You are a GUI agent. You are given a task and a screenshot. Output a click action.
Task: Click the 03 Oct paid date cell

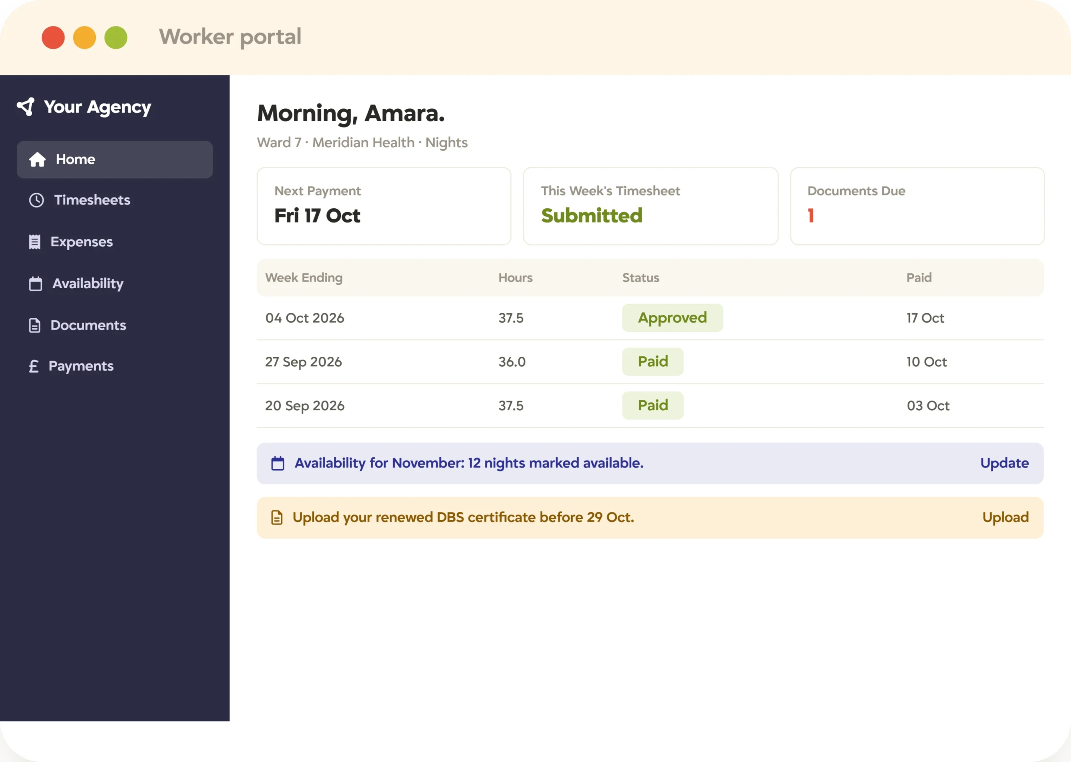tap(928, 406)
